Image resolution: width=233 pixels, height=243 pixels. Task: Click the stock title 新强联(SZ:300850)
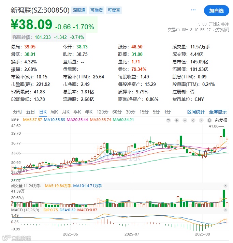click(x=40, y=10)
